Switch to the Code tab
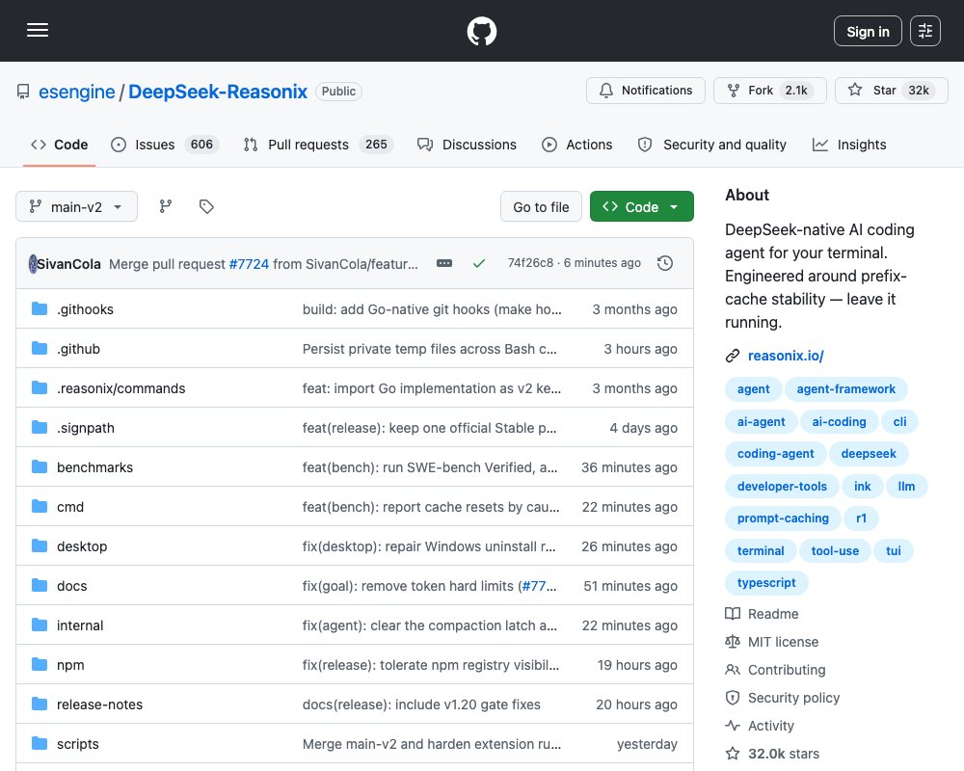The height and width of the screenshot is (771, 964). coord(60,145)
